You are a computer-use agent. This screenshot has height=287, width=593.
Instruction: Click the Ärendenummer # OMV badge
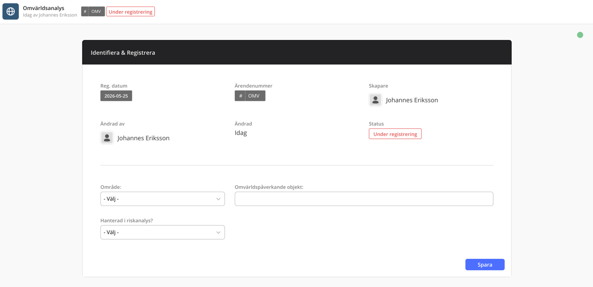click(250, 96)
